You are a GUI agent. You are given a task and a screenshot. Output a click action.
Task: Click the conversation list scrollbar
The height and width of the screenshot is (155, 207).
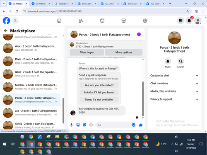[63, 111]
